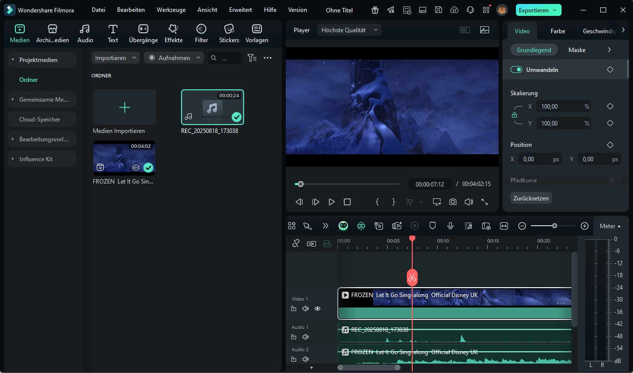Expand the Projektmedien tree item
This screenshot has width=633, height=373.
click(x=13, y=60)
